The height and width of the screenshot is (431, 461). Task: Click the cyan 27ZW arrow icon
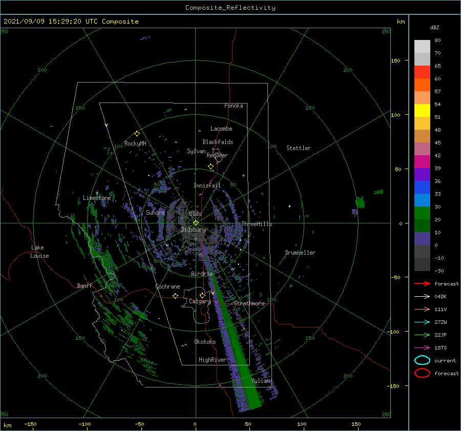click(422, 322)
